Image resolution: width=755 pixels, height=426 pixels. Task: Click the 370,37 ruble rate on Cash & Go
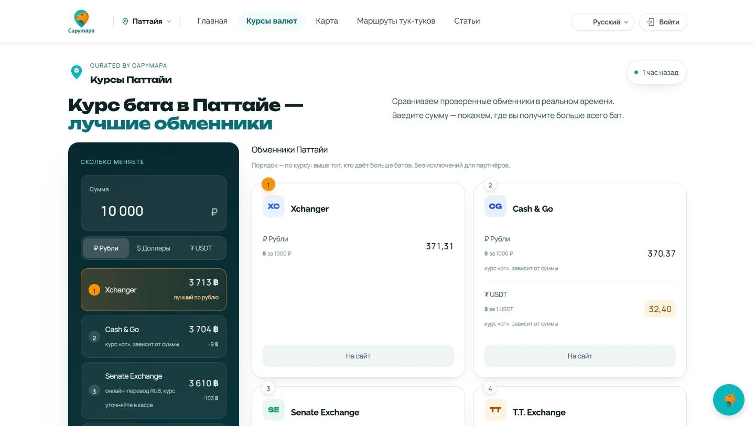(662, 254)
